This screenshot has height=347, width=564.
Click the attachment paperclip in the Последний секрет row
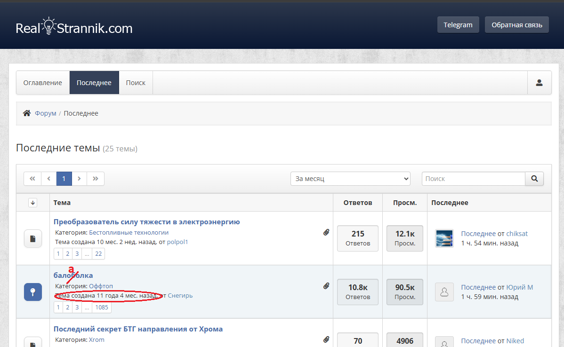click(x=326, y=339)
